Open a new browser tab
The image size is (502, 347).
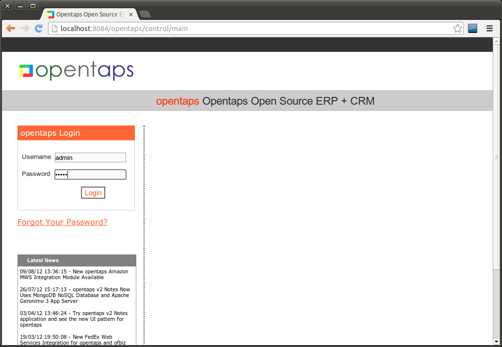pos(145,14)
